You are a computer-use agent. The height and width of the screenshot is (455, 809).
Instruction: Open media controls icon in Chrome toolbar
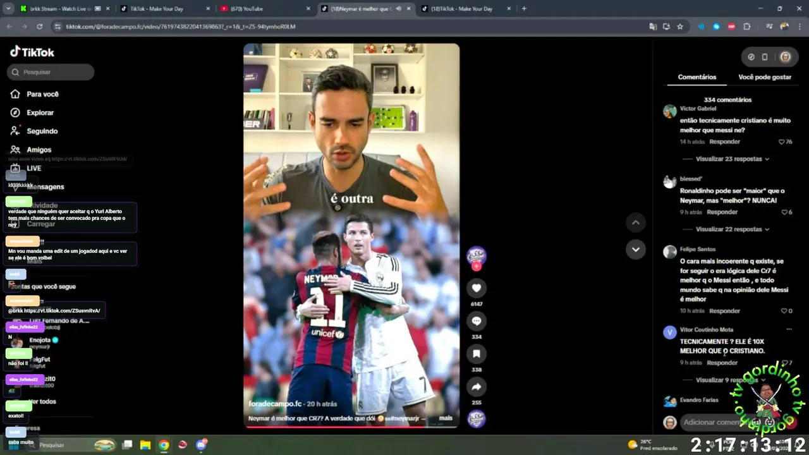pyautogui.click(x=769, y=27)
